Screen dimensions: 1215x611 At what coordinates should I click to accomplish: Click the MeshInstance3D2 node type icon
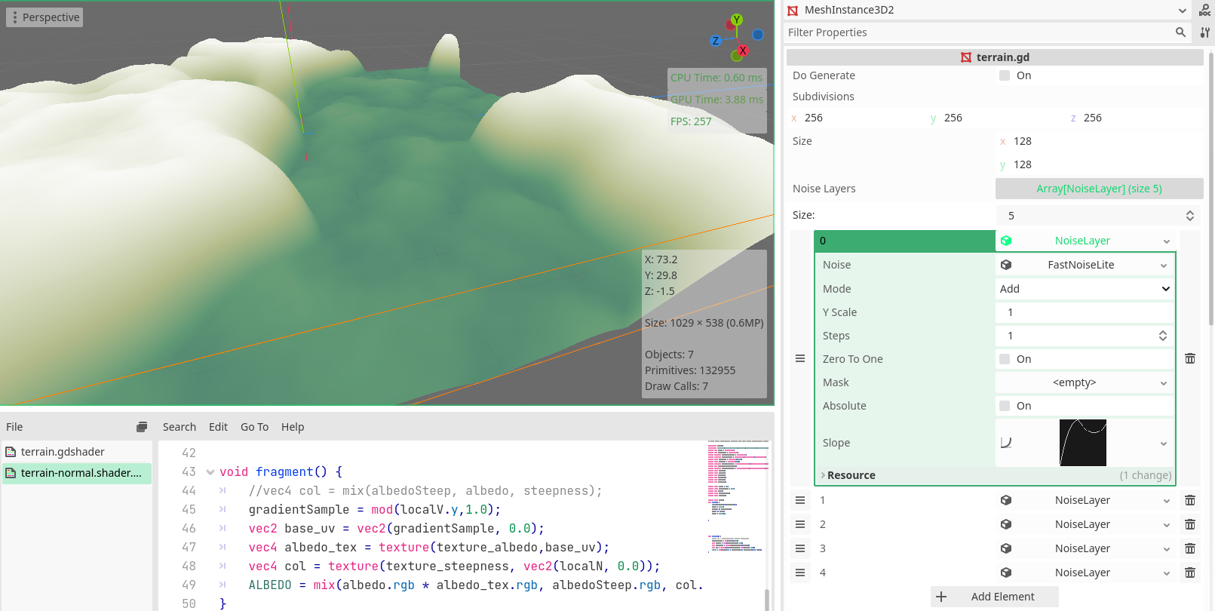coord(793,11)
